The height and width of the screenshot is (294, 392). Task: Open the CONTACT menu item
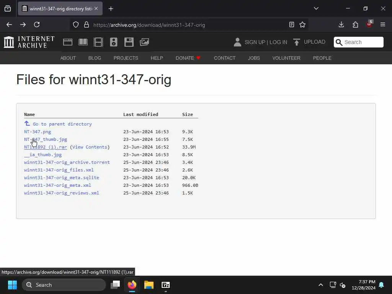(x=225, y=58)
